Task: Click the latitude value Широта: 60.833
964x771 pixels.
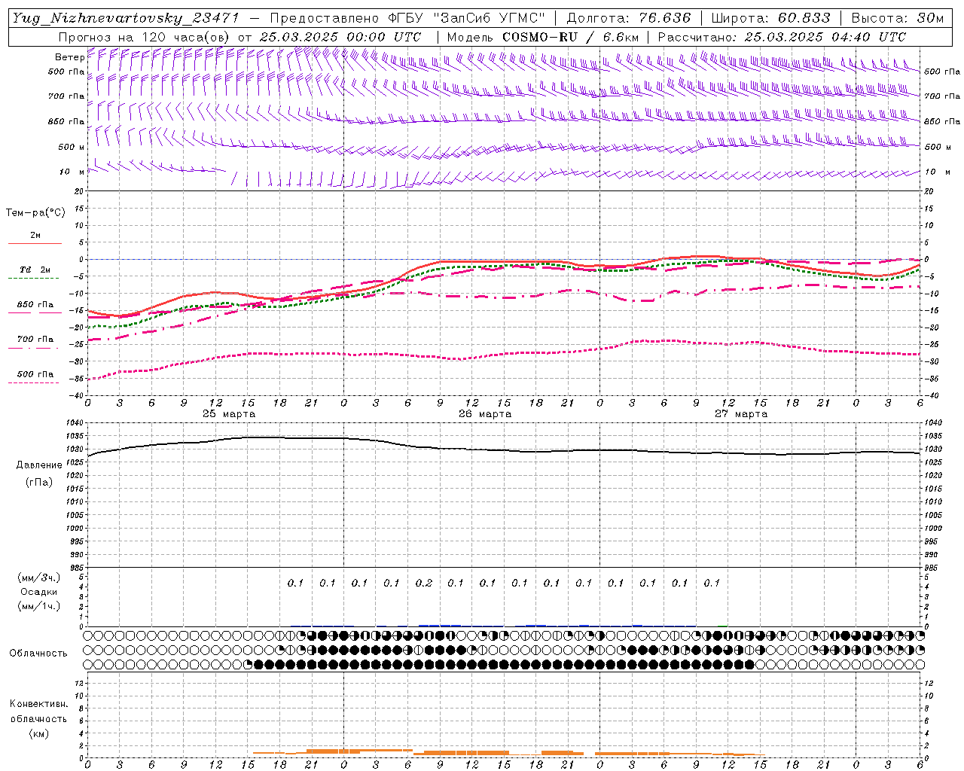Action: click(770, 18)
